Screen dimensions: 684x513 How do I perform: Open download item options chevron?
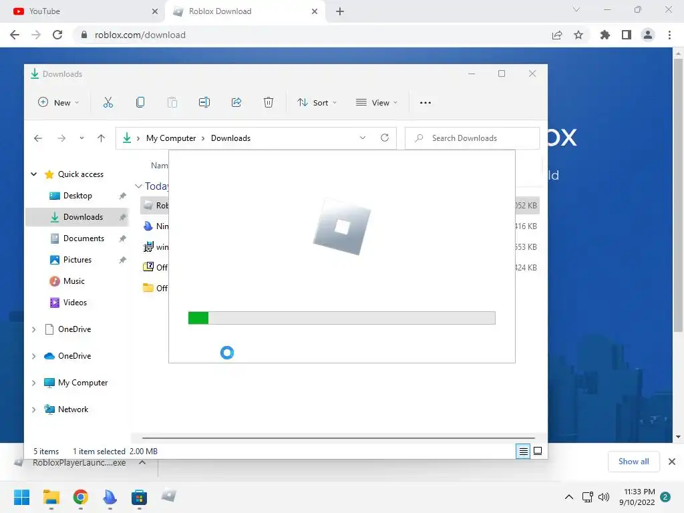[142, 462]
